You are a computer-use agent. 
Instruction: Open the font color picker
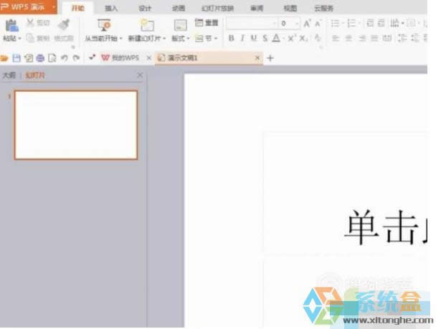tap(277, 38)
